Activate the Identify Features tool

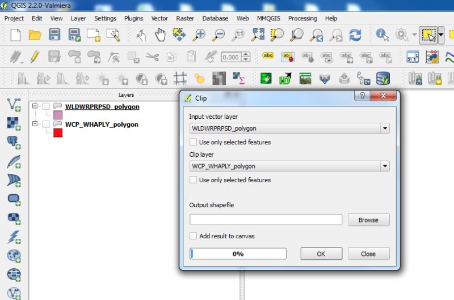[x=382, y=35]
